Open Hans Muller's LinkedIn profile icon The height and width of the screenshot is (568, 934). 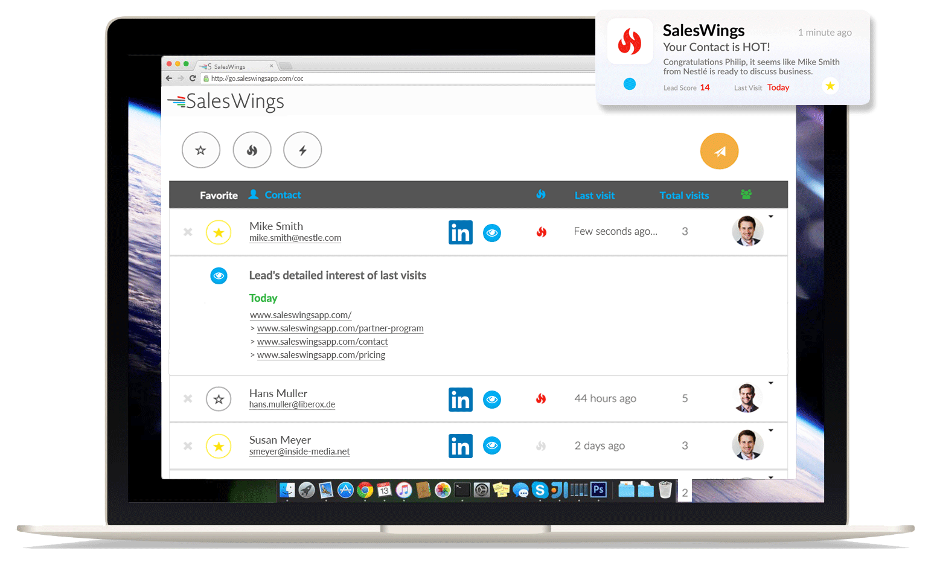point(461,400)
